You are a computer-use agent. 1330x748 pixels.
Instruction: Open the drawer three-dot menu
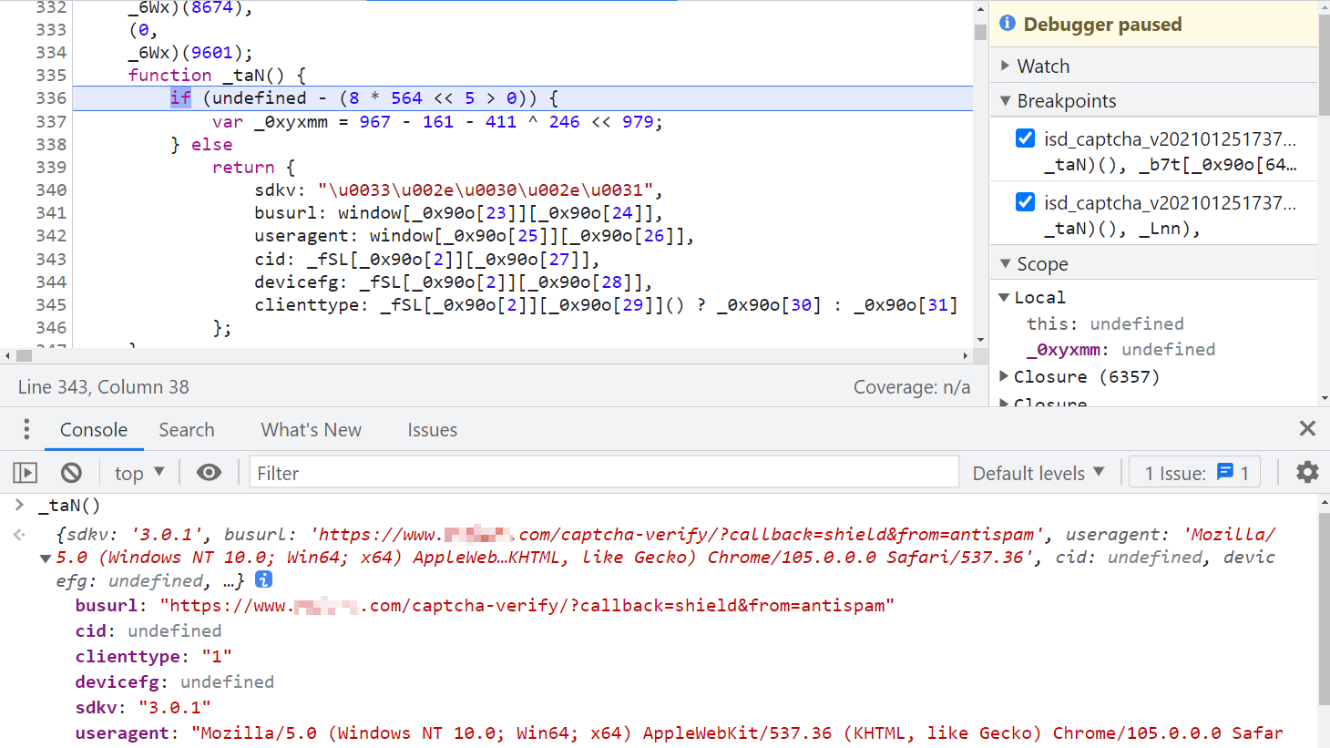click(x=26, y=429)
